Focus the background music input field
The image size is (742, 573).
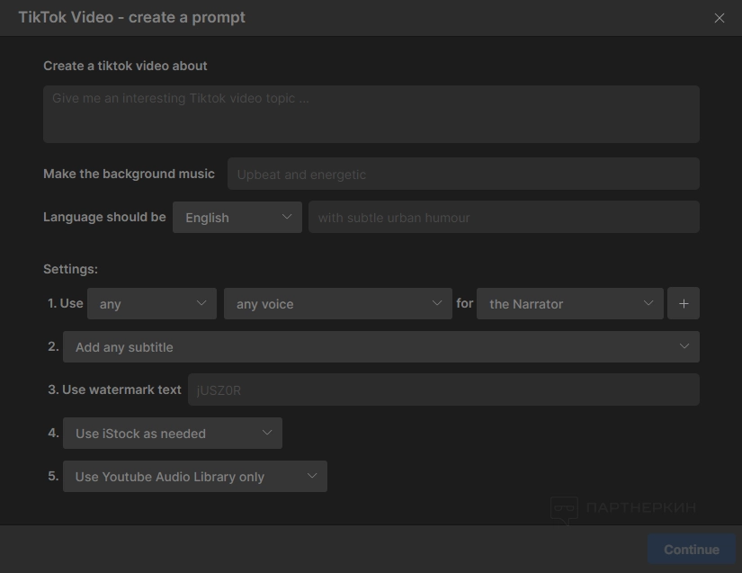[463, 175]
